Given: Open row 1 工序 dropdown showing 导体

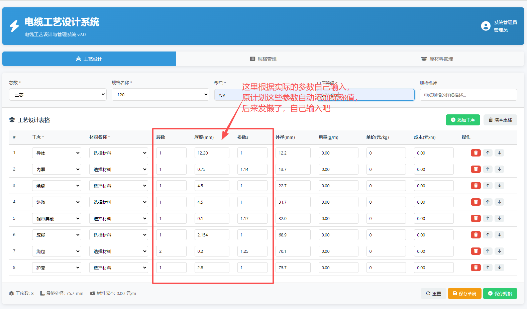Looking at the screenshot, I should point(57,153).
